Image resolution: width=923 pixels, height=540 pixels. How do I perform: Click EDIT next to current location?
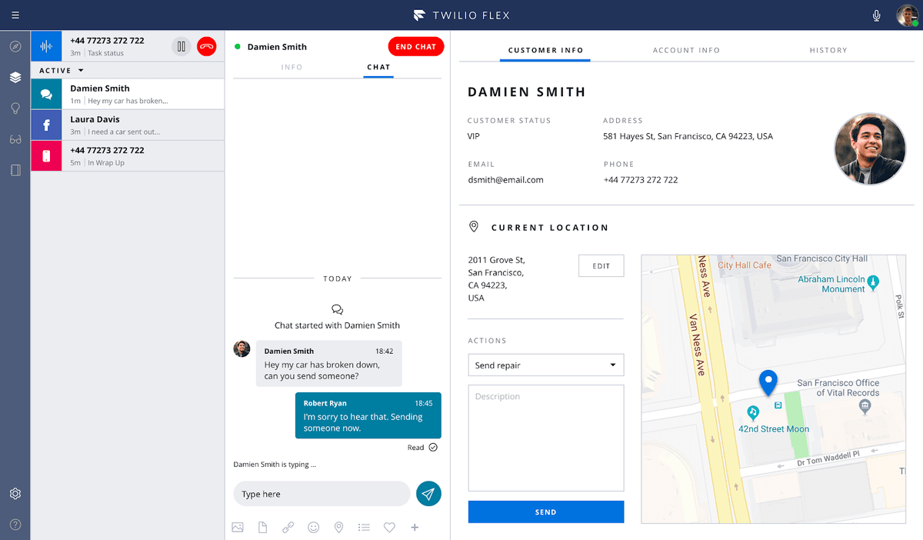tap(601, 265)
